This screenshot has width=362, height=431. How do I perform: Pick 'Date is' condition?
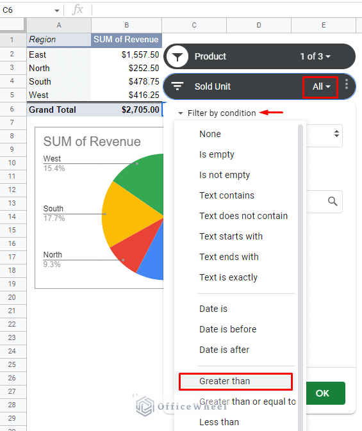click(x=213, y=309)
